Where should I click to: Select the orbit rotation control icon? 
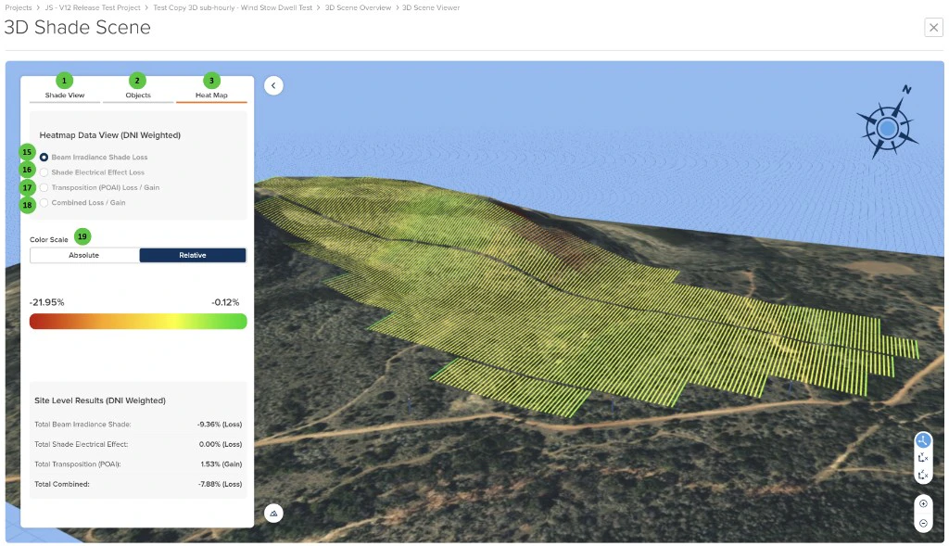point(923,440)
